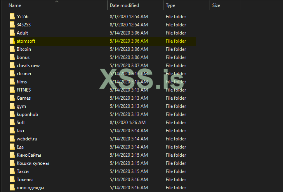The height and width of the screenshot is (192, 283).
Task: Click the 345253 folder name
Action: (x=24, y=25)
